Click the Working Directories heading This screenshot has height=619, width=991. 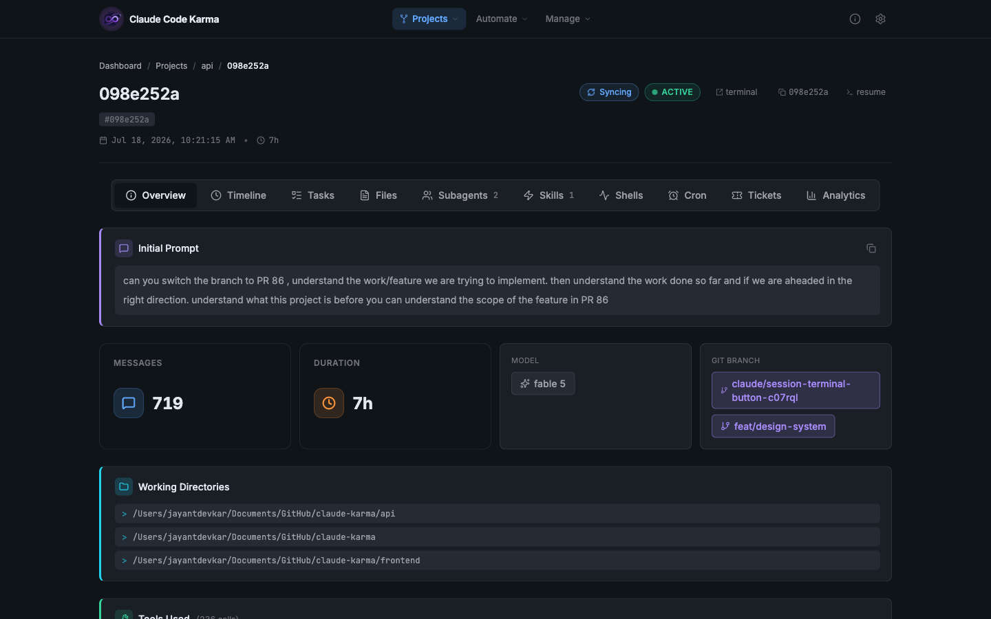[x=184, y=487]
